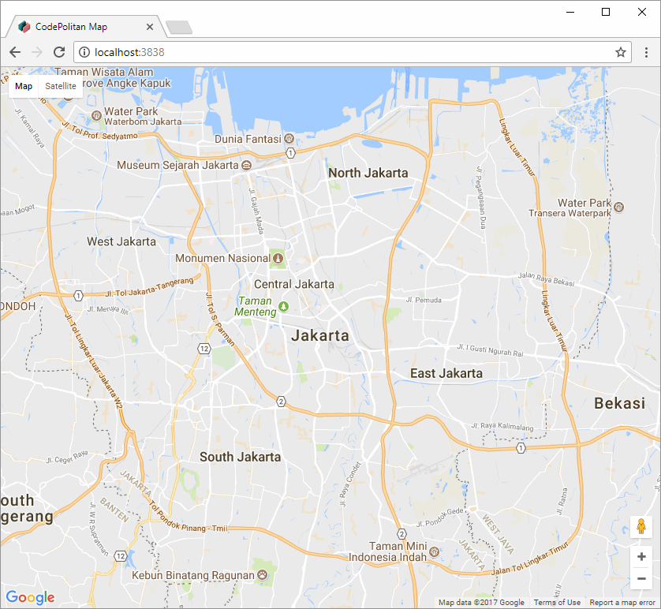Zoom in with the plus button
661x609 pixels.
(x=641, y=557)
